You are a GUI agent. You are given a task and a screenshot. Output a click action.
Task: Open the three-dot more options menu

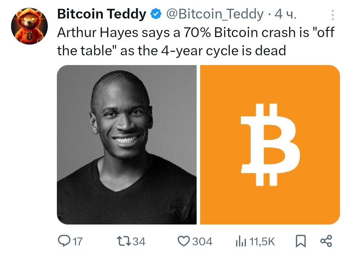[x=332, y=15]
